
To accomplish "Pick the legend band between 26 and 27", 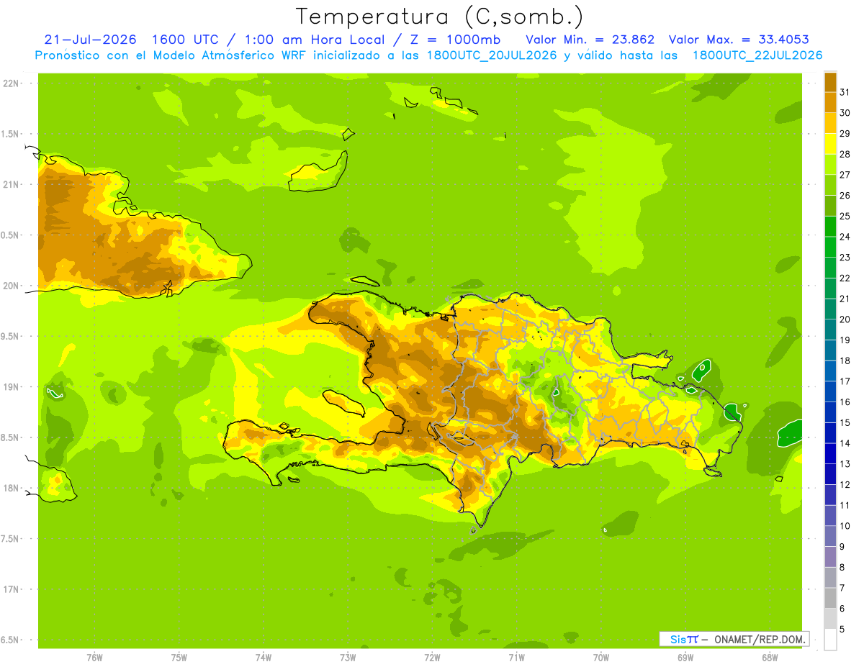I will pos(830,185).
